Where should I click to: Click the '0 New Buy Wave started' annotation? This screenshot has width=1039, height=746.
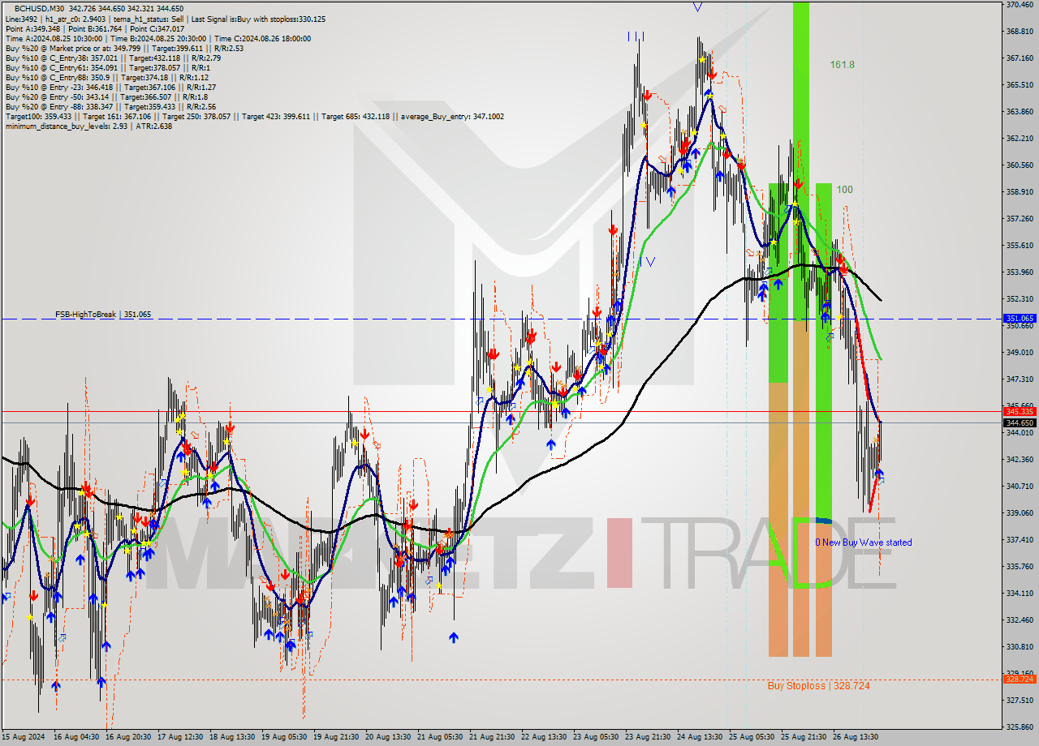864,542
